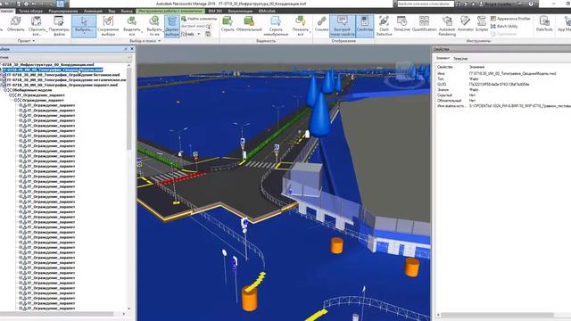Switch to Вывод (Output) ribbon tab
Screen dimensions: 571x321
[127, 11]
